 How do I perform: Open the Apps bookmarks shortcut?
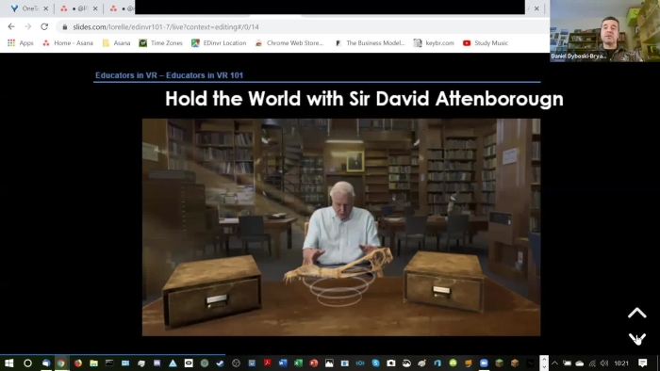point(20,43)
